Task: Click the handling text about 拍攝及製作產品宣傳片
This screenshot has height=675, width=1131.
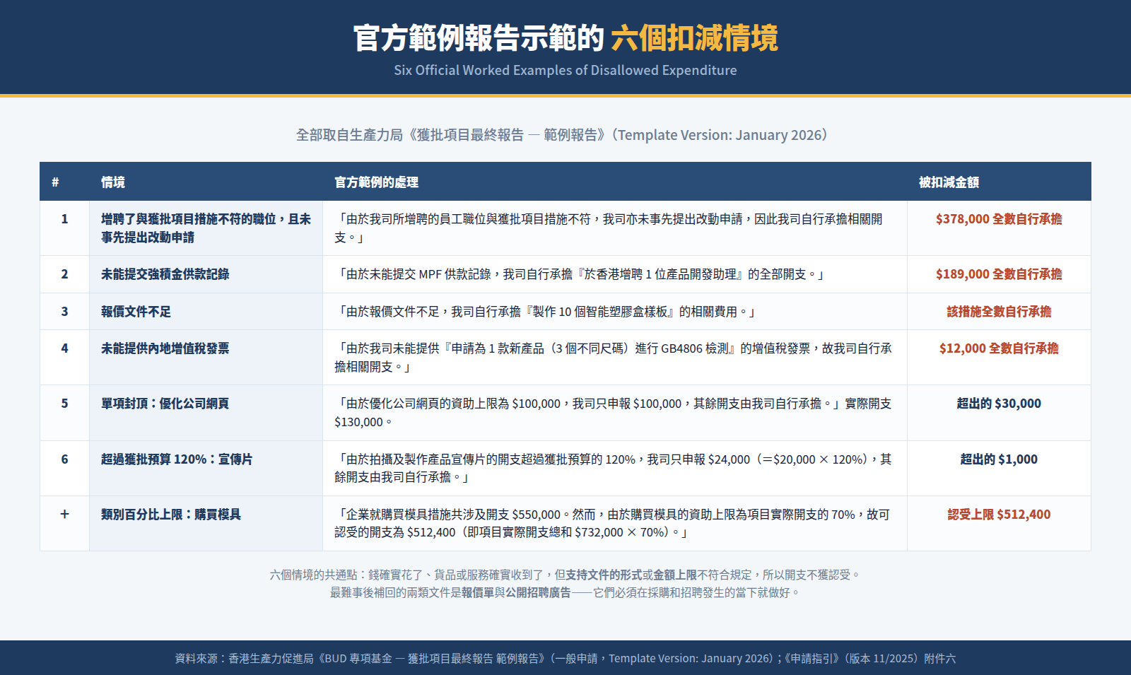Action: coord(614,469)
